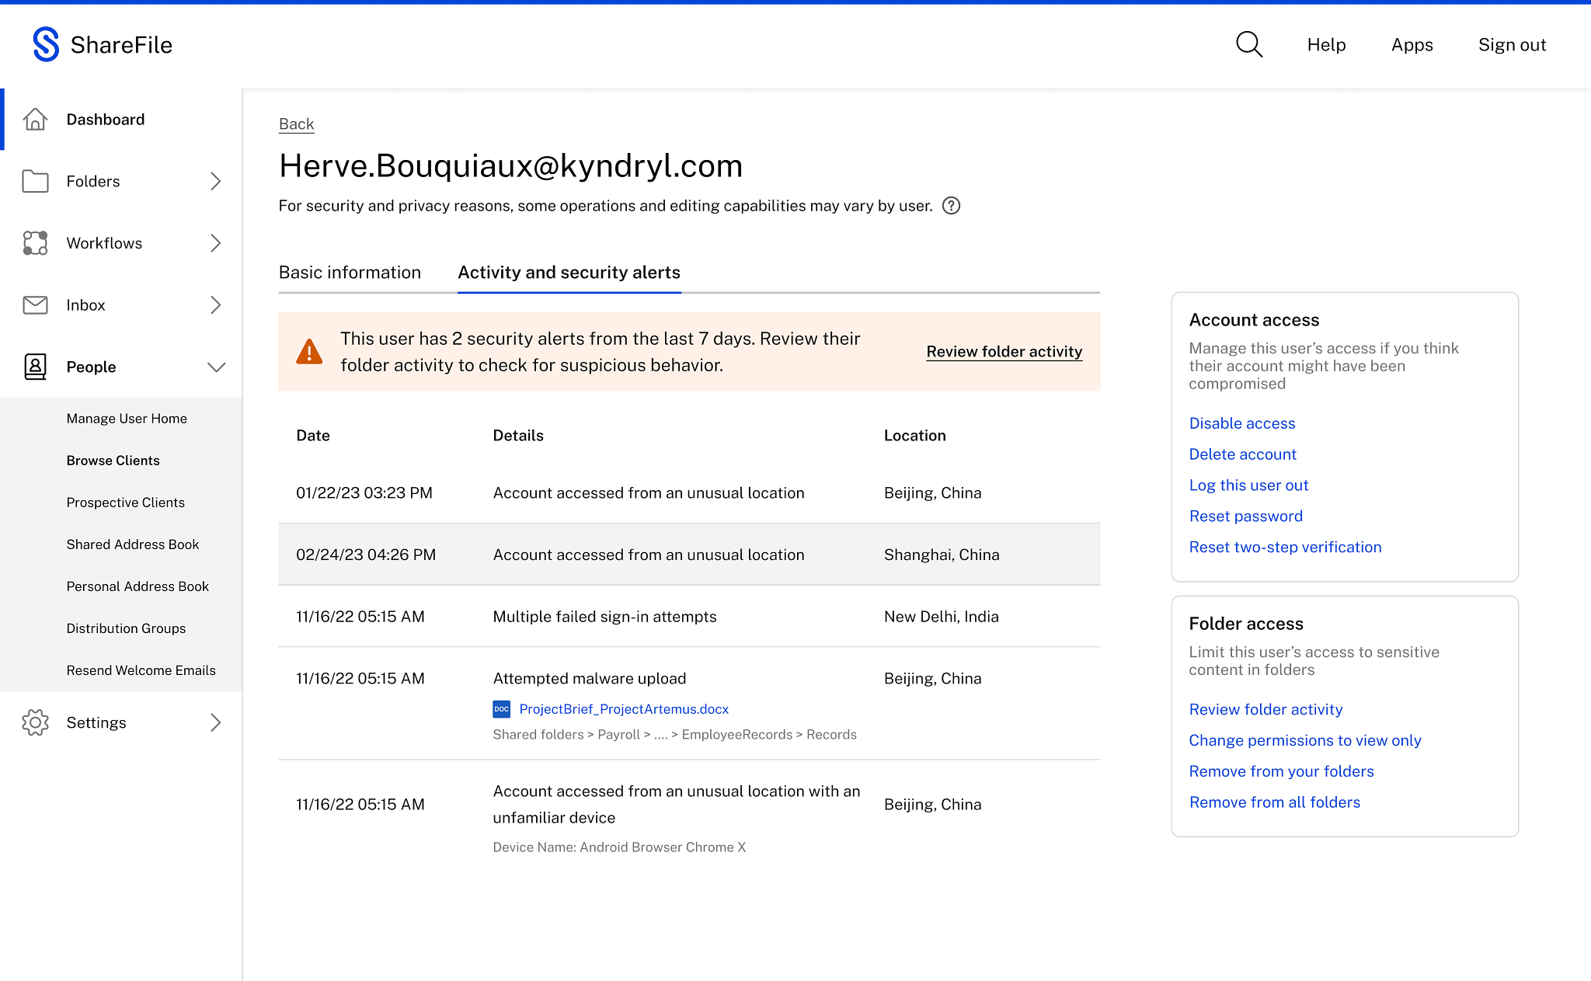Collapse the People section chevron
The height and width of the screenshot is (981, 1591).
pos(216,367)
